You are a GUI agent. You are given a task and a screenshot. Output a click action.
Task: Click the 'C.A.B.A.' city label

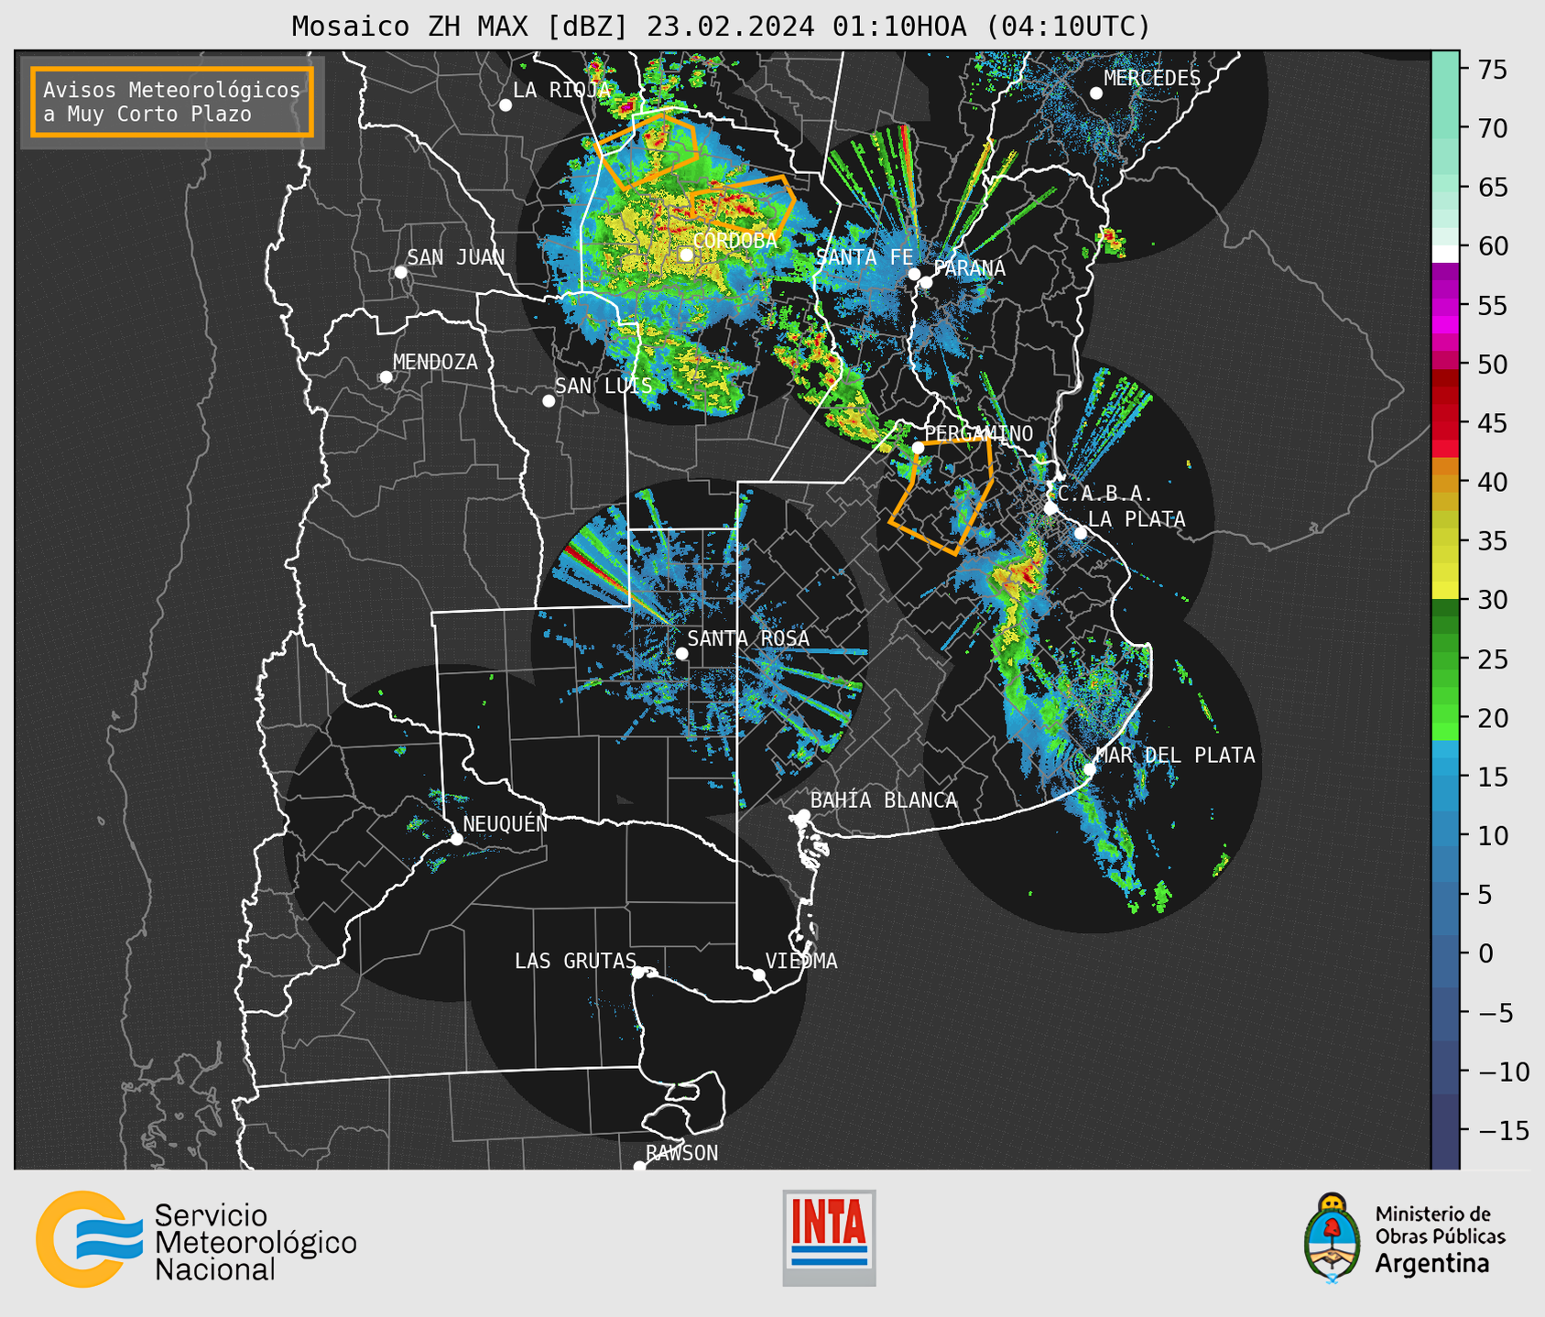(x=1105, y=494)
